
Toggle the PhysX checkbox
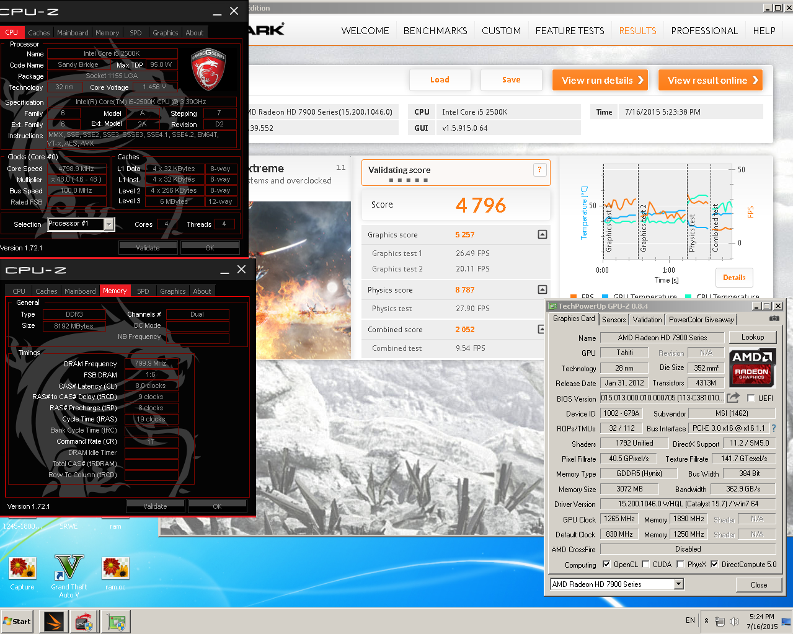[x=681, y=565]
